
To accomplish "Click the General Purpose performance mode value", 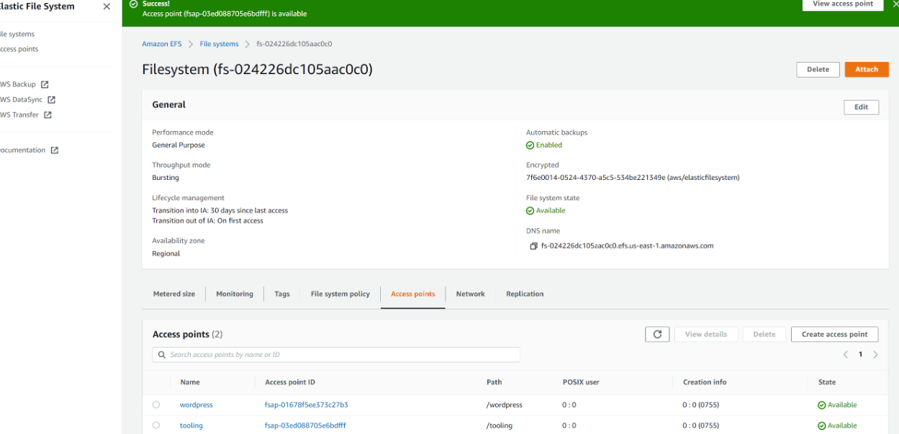I will 179,145.
